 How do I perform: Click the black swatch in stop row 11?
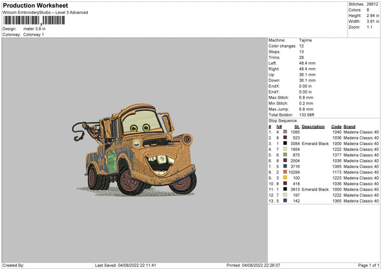(285, 189)
